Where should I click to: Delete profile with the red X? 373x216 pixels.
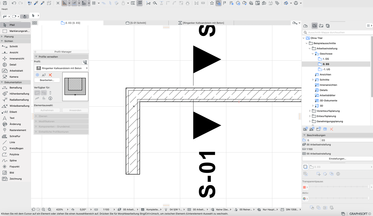(50, 75)
